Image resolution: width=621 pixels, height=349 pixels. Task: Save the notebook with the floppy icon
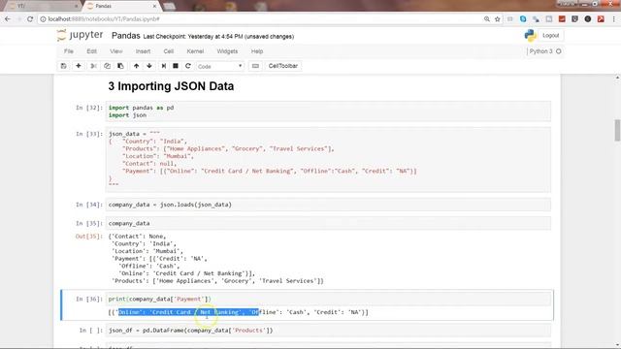tap(63, 66)
